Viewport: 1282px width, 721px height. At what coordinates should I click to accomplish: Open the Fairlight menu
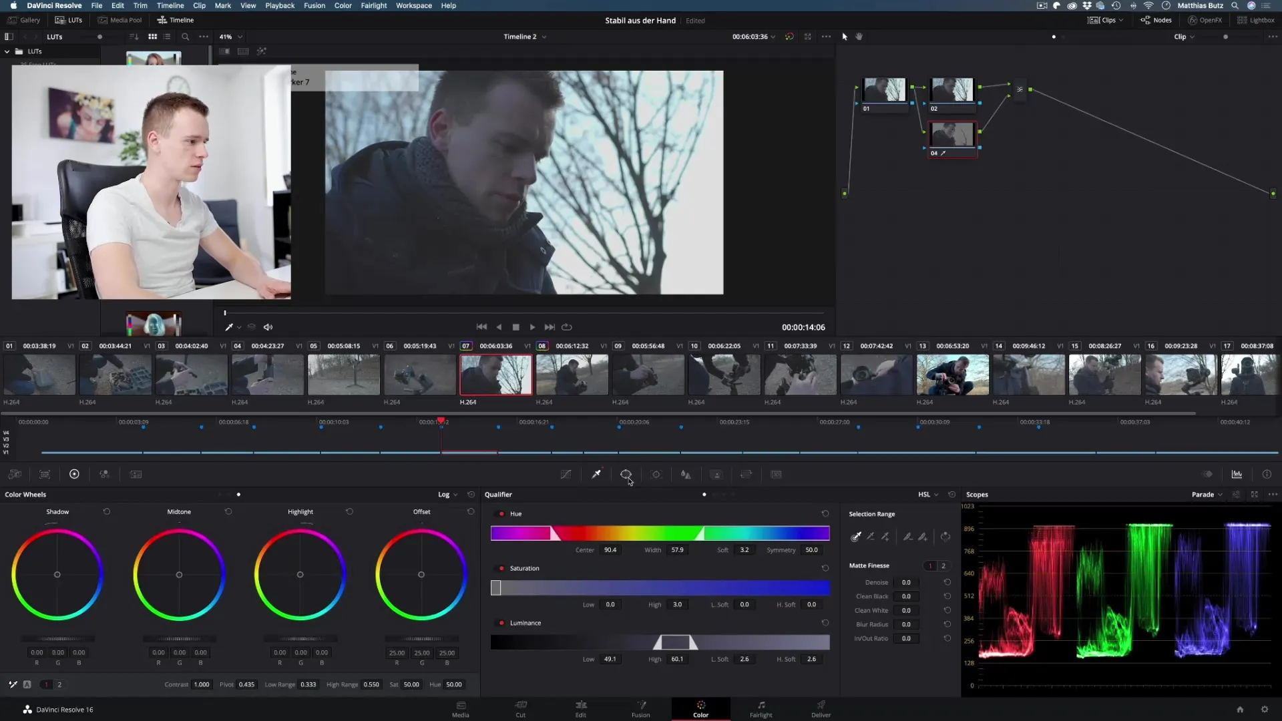(374, 5)
